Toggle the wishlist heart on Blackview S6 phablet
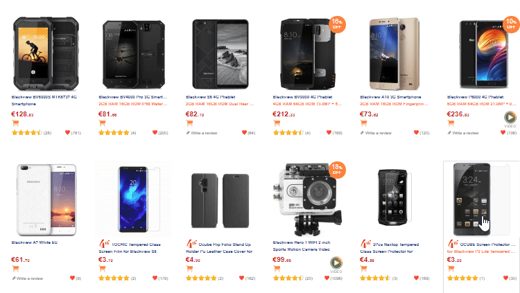 244,132
